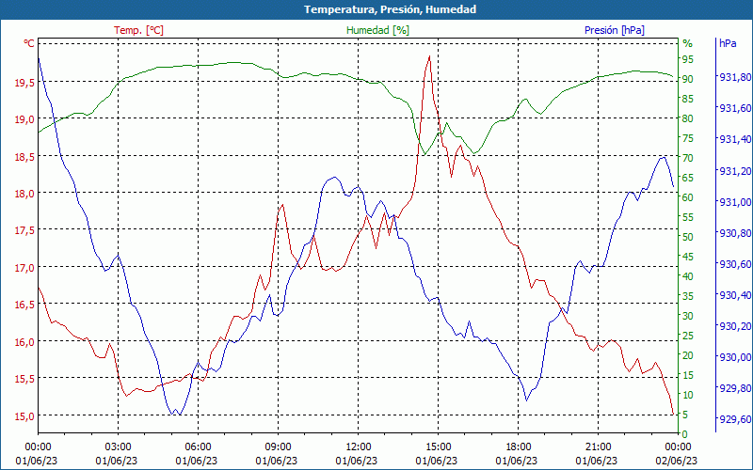Click the 18:00 time axis label
The image size is (753, 470).
519,447
